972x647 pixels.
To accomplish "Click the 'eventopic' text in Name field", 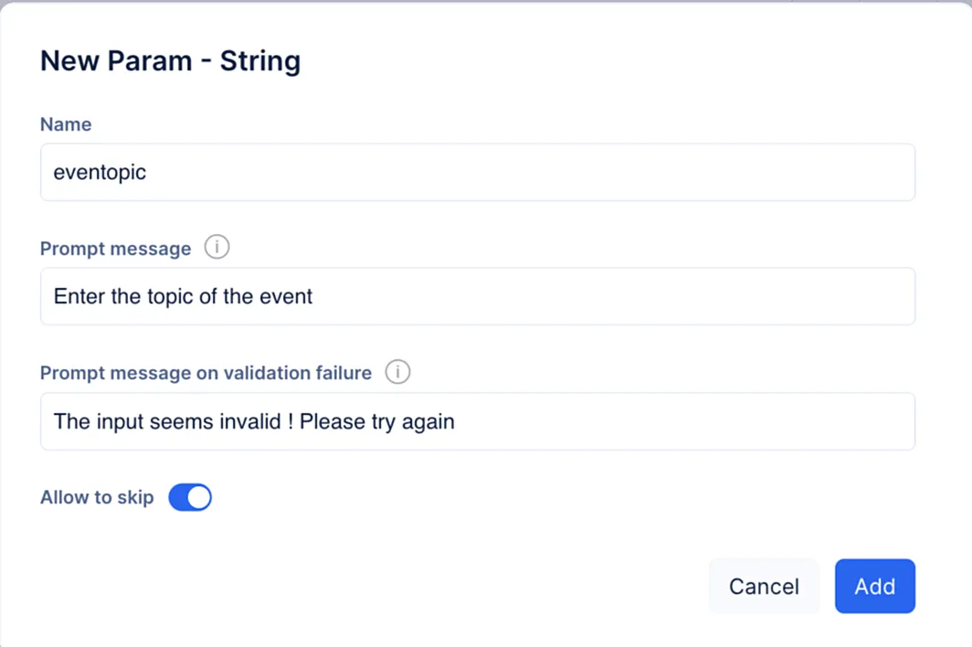I will click(x=100, y=172).
